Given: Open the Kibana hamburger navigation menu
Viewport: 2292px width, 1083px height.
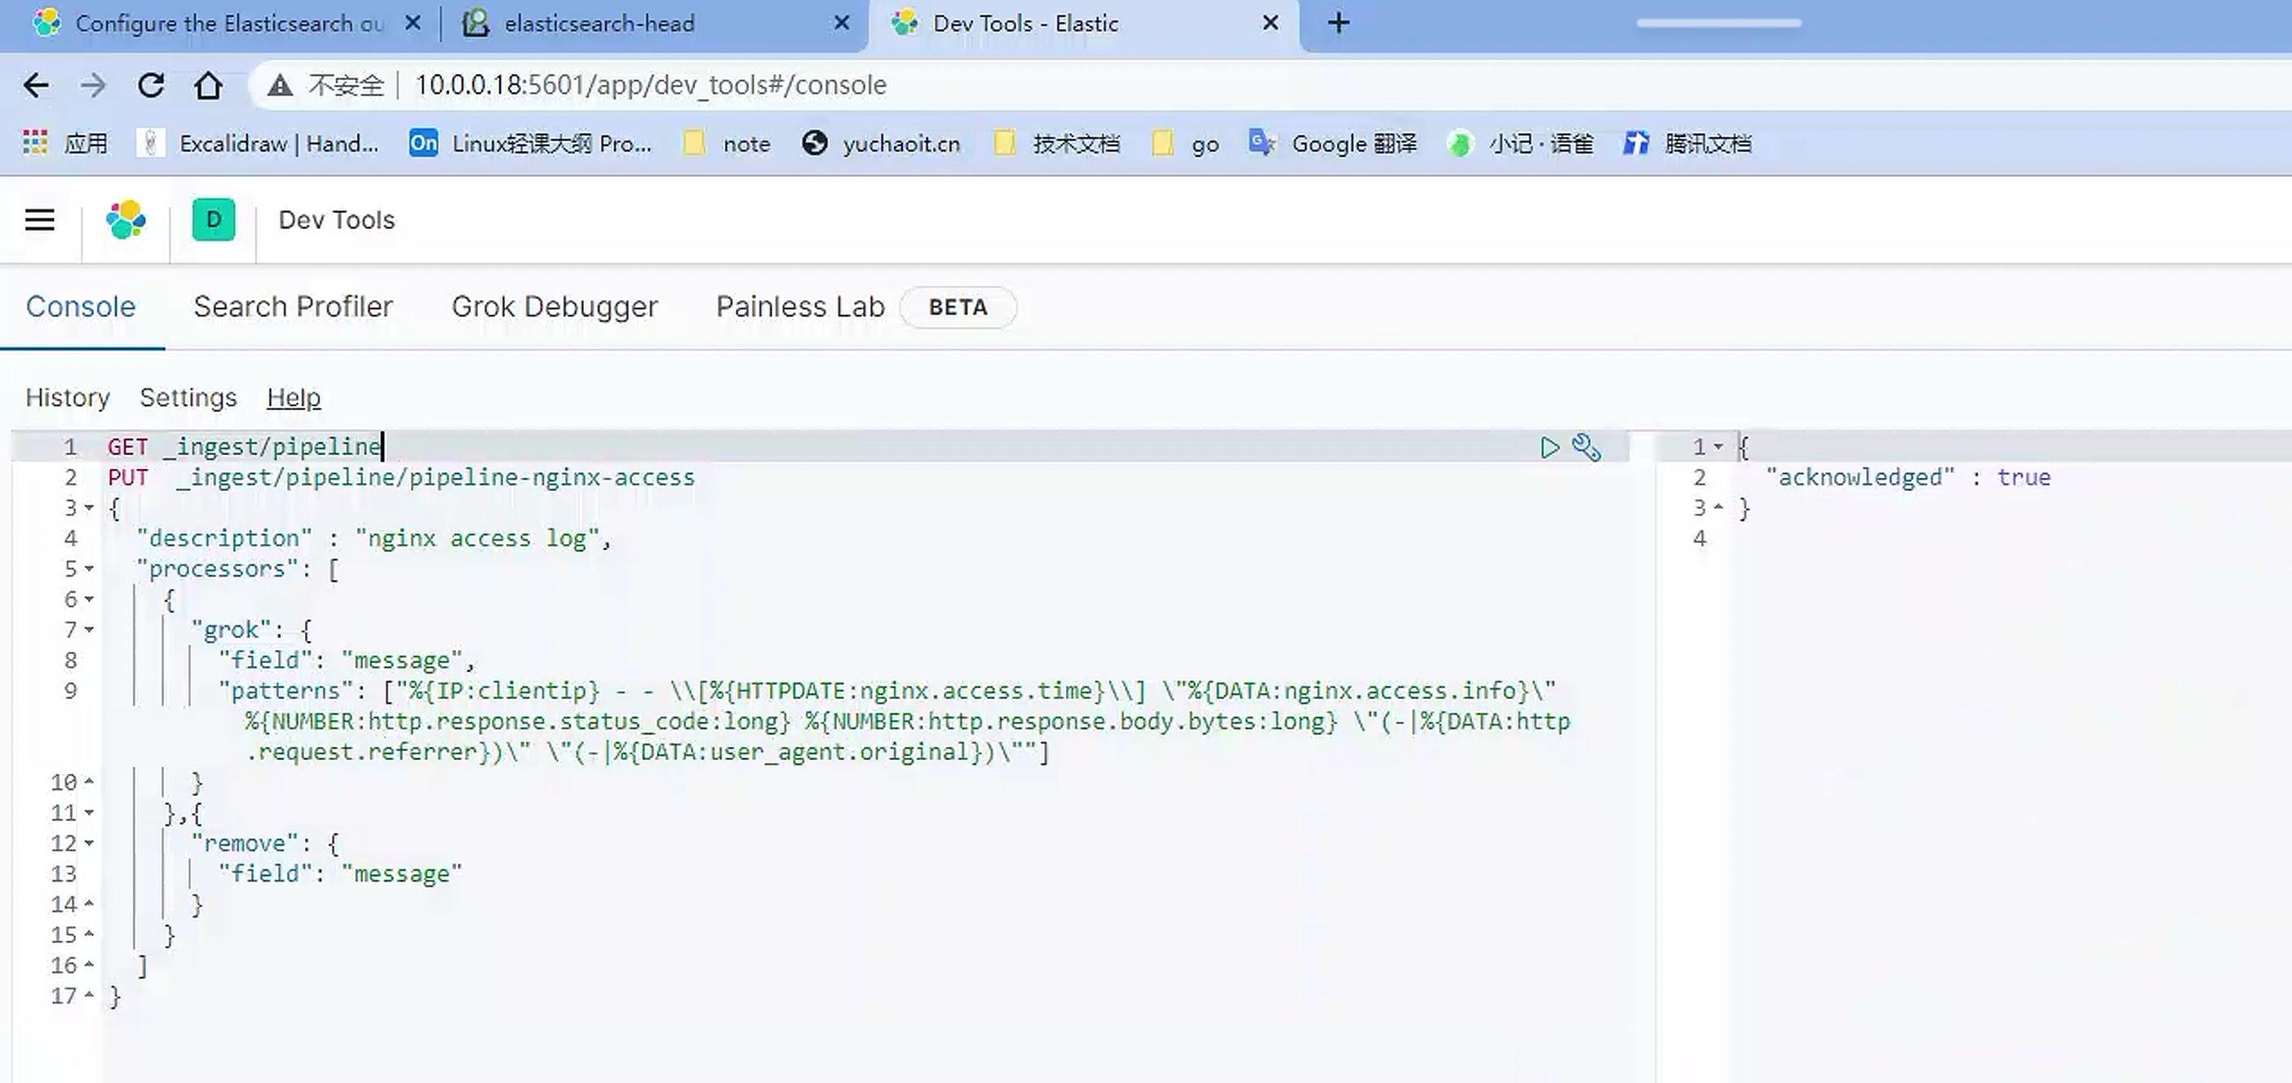Looking at the screenshot, I should [x=39, y=220].
